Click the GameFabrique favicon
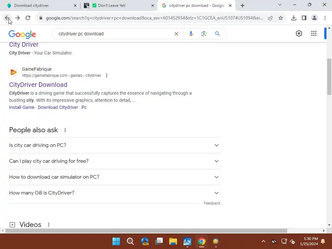This screenshot has width=332, height=249. (13, 72)
